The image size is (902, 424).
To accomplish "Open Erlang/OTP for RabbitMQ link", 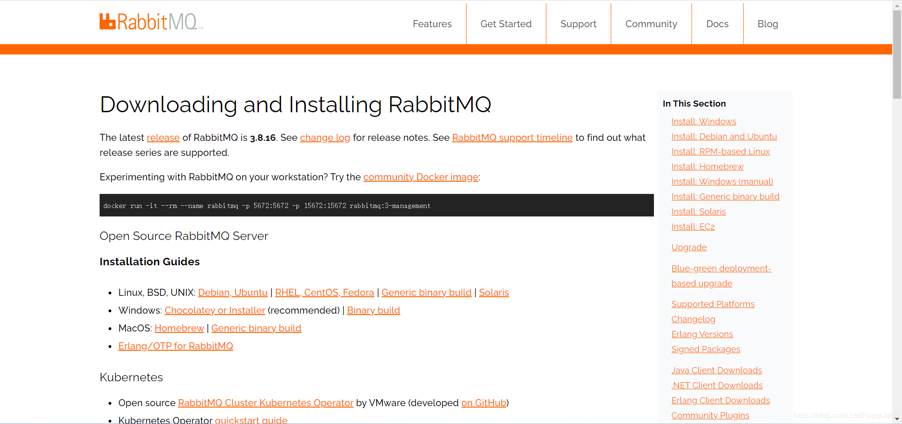I will (x=176, y=346).
